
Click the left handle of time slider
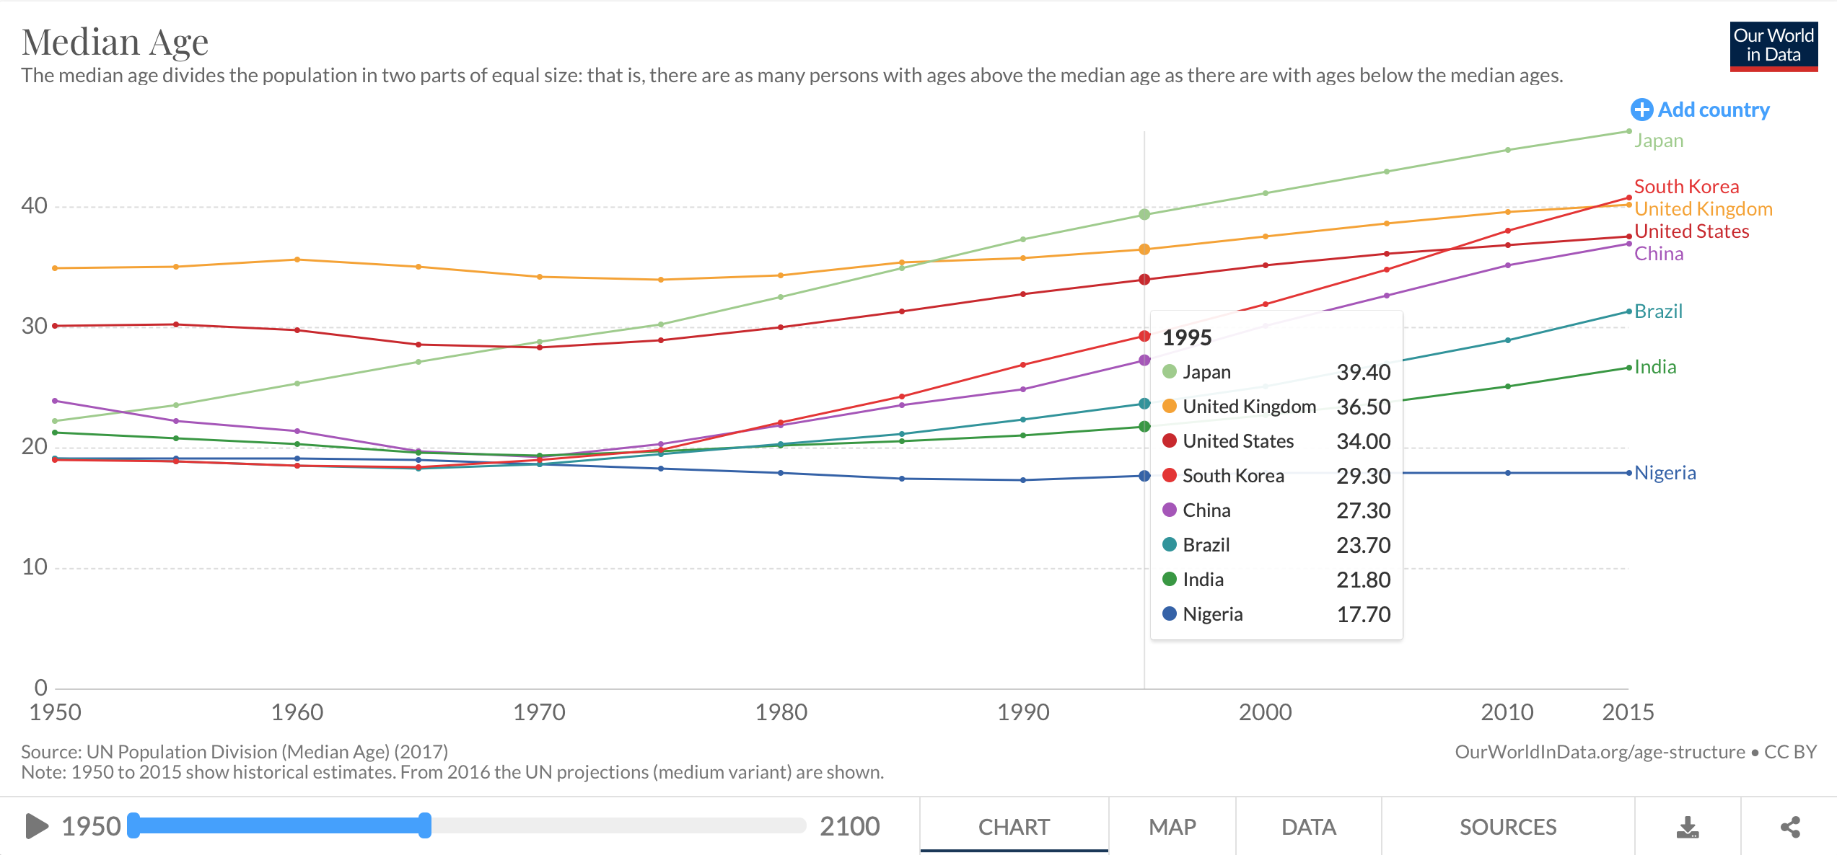133,825
